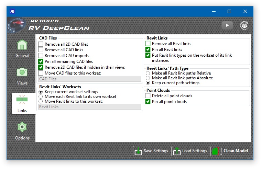Screen dimensions: 262x169
Task: Open the General tab house icon
Action: [22, 45]
